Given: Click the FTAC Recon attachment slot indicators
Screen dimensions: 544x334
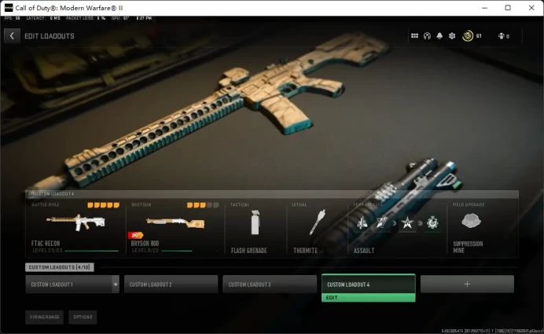Looking at the screenshot, I should point(104,205).
